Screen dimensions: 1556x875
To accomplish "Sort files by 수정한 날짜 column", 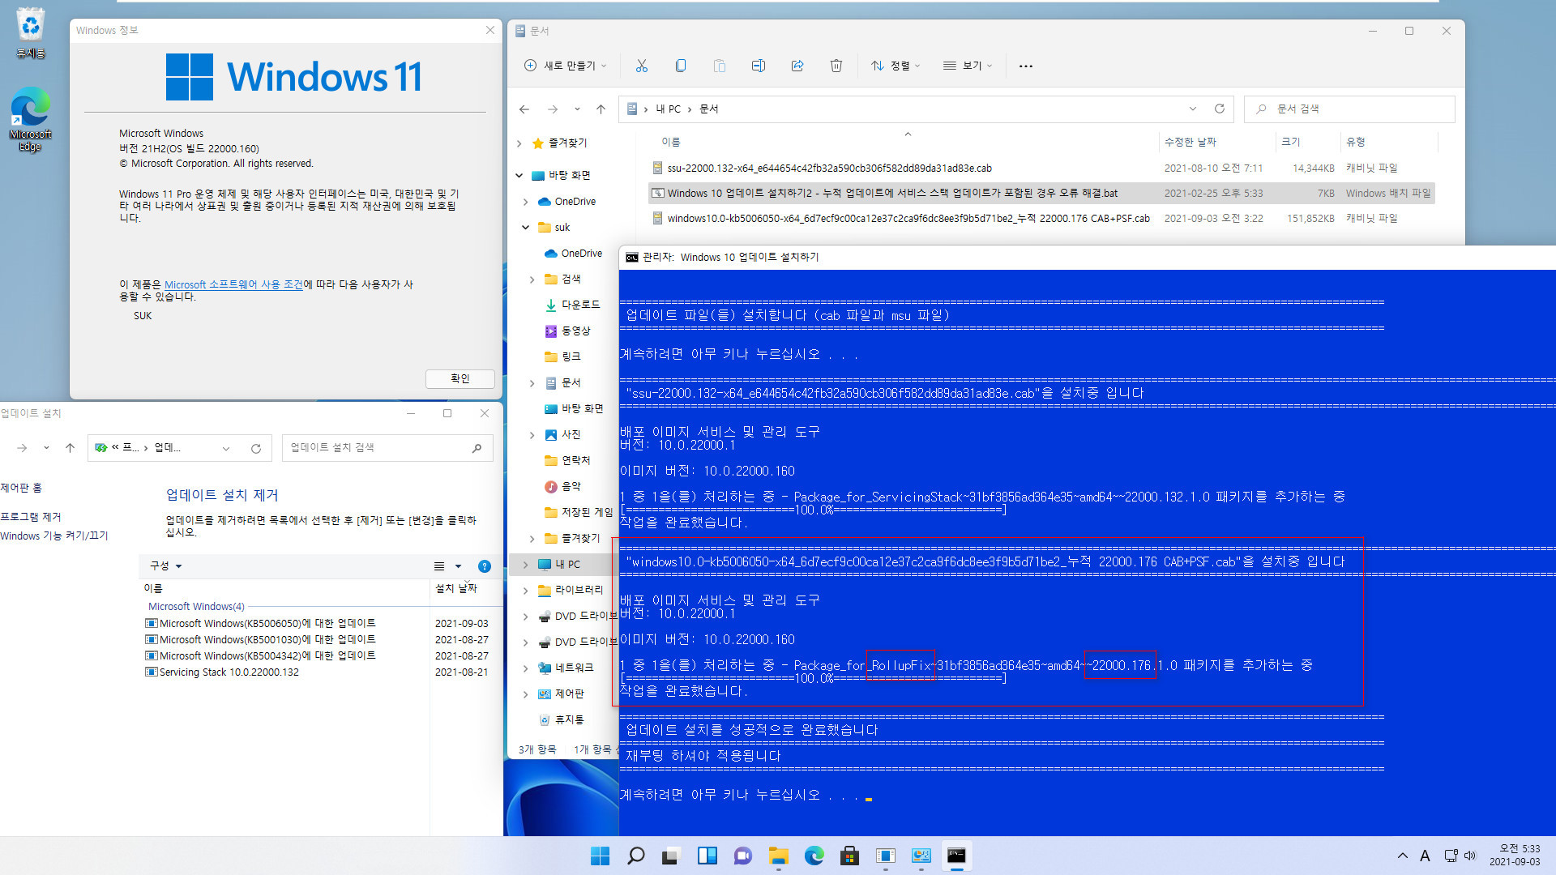I will coord(1191,142).
